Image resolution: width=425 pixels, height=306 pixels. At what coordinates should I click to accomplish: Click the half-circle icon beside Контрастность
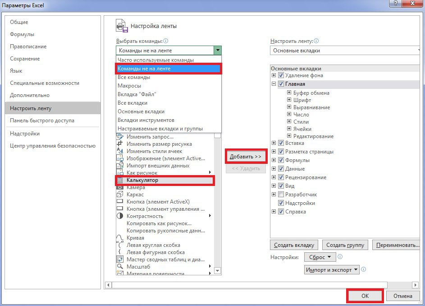(x=120, y=216)
